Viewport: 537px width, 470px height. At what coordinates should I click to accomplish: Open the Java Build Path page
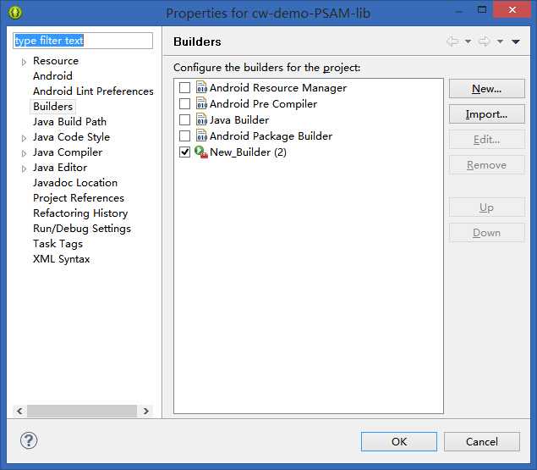(x=69, y=122)
